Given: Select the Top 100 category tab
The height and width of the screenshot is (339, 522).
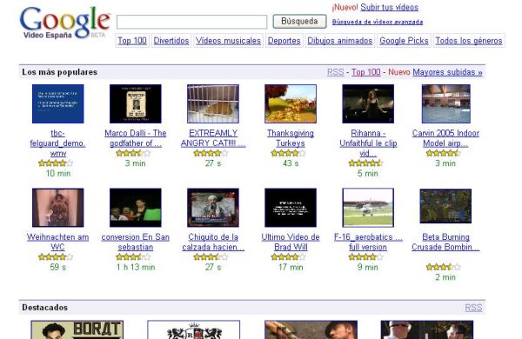Looking at the screenshot, I should pos(132,41).
